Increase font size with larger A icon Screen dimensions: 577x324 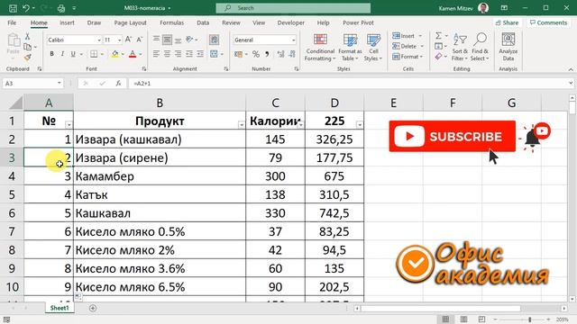(x=128, y=40)
